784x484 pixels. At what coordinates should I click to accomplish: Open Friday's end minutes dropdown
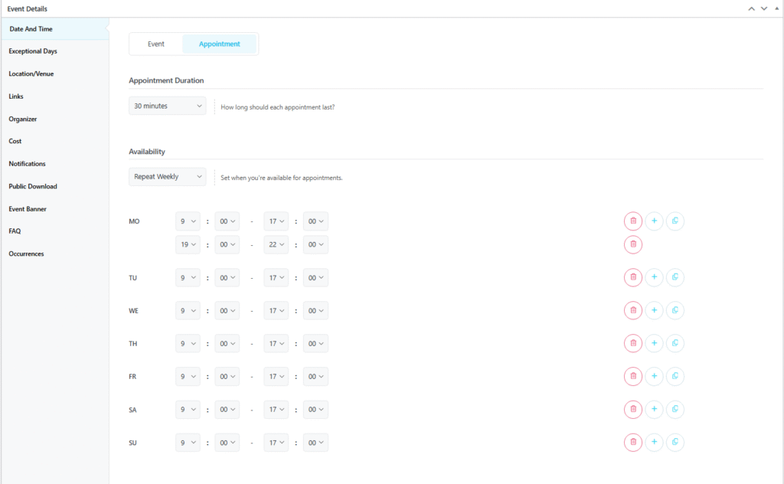click(315, 377)
